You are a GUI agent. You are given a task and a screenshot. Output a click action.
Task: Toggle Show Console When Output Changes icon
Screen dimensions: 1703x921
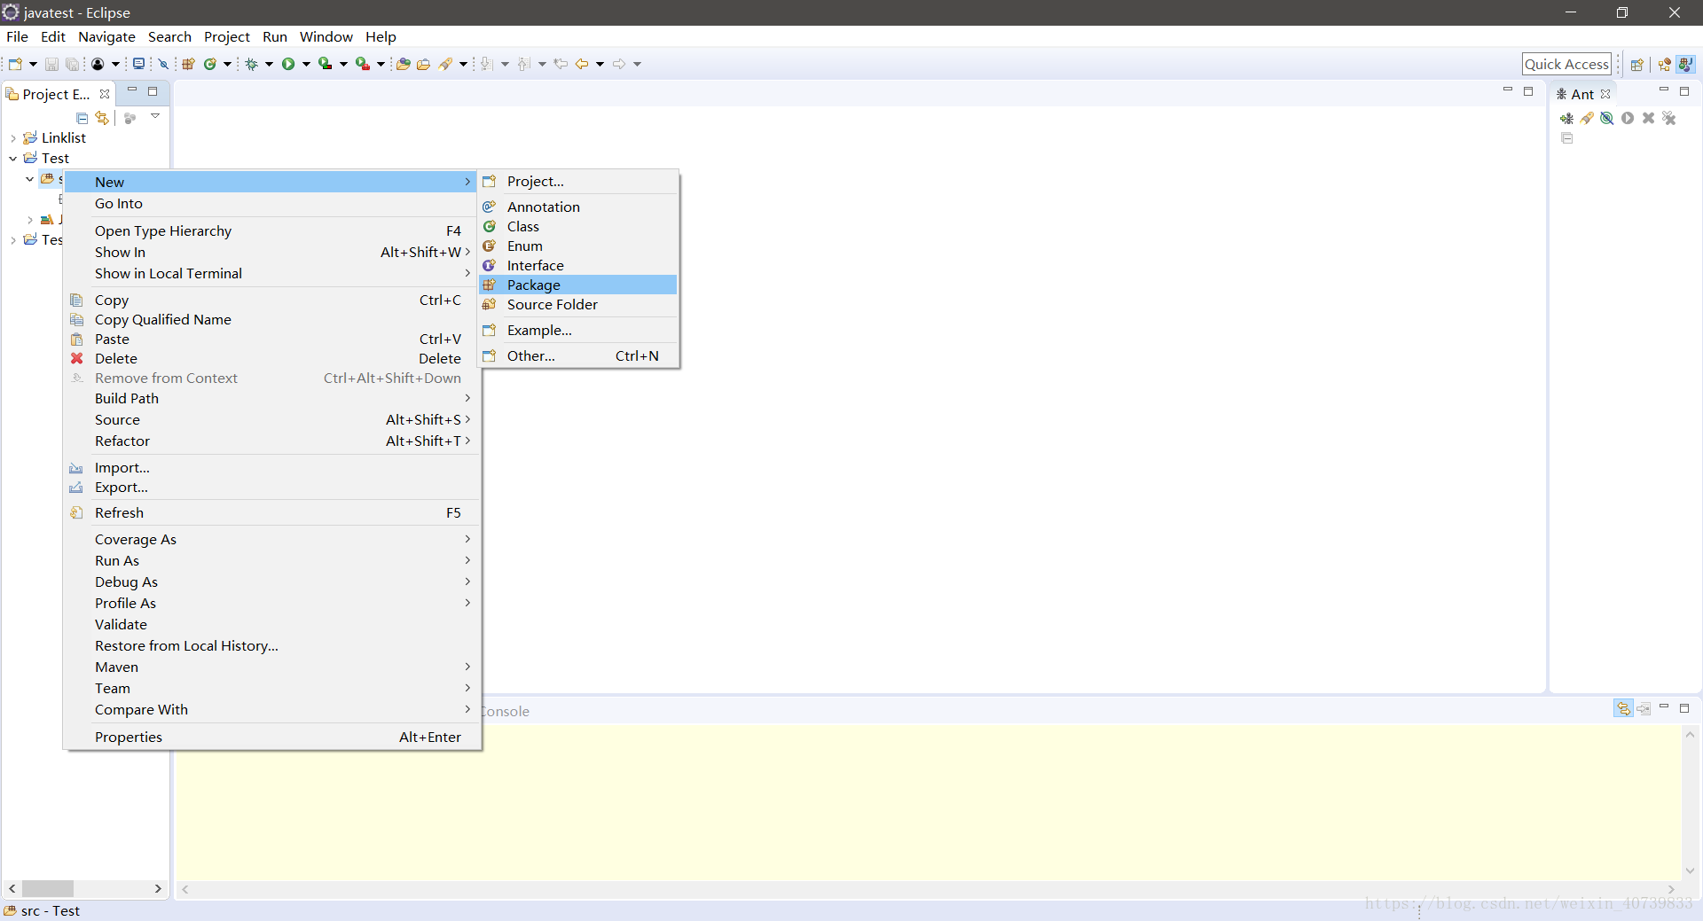(x=1623, y=708)
